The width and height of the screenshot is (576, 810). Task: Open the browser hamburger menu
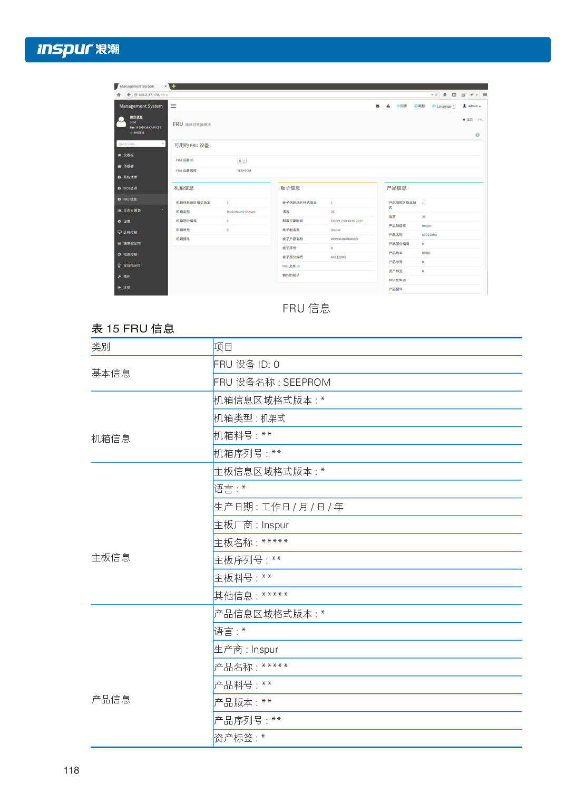point(485,95)
